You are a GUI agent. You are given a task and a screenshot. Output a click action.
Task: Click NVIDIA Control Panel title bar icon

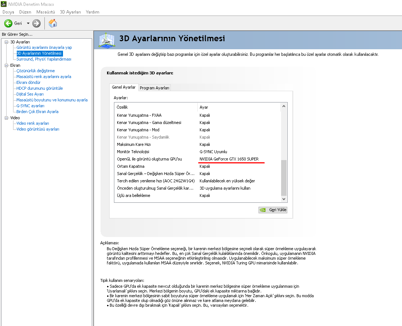pyautogui.click(x=4, y=4)
